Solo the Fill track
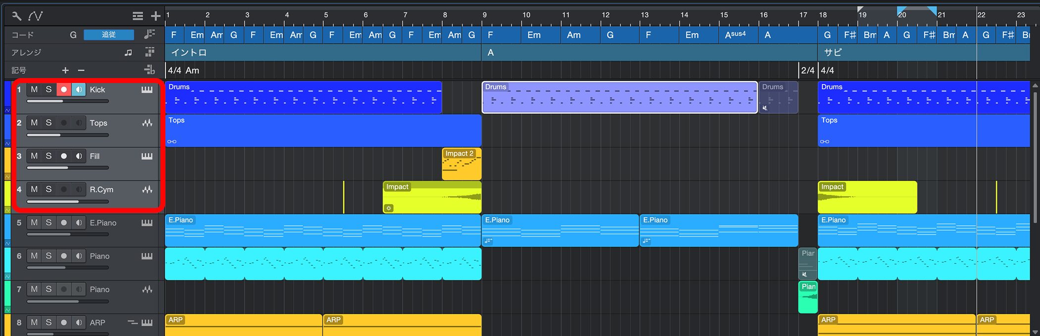 click(x=49, y=156)
